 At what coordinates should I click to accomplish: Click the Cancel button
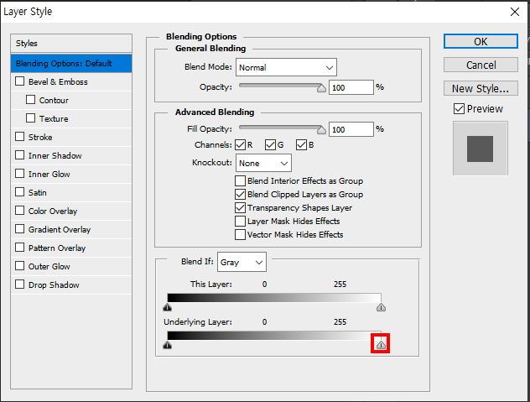click(481, 65)
